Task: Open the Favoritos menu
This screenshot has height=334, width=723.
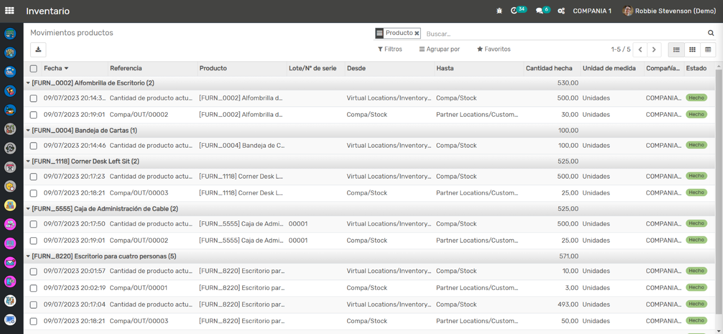Action: point(493,49)
